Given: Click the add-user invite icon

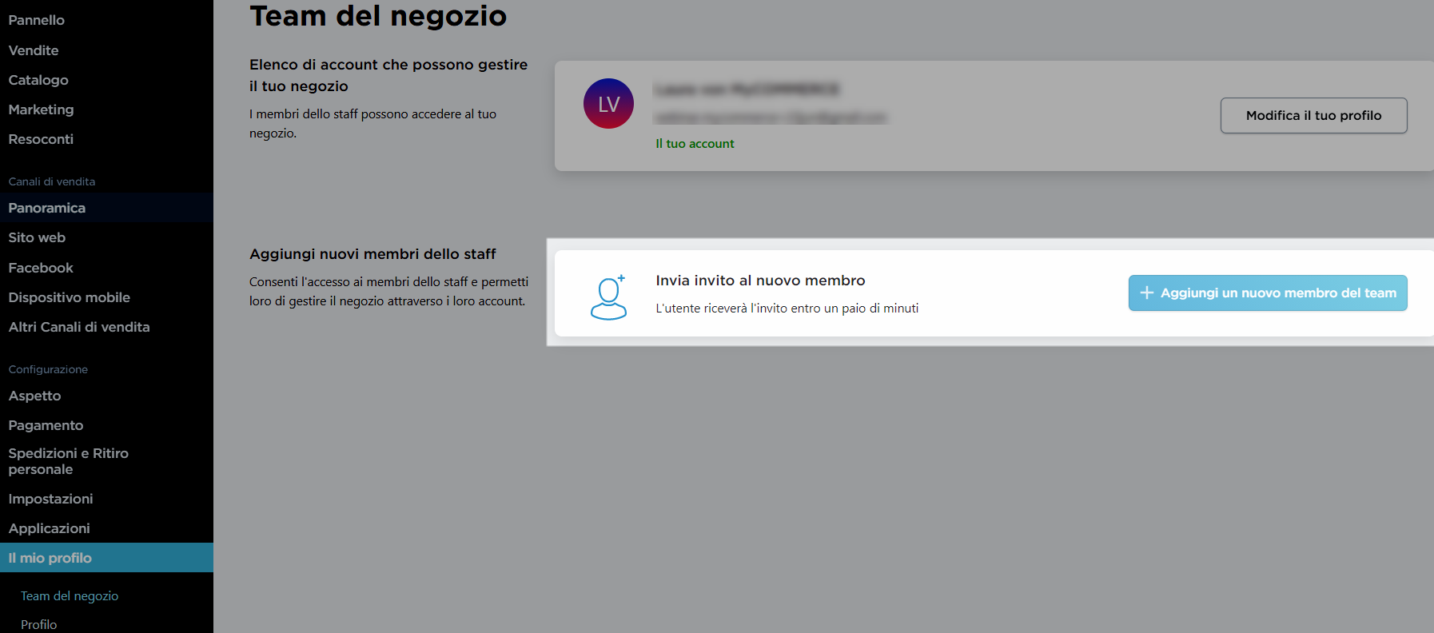Looking at the screenshot, I should pyautogui.click(x=608, y=297).
